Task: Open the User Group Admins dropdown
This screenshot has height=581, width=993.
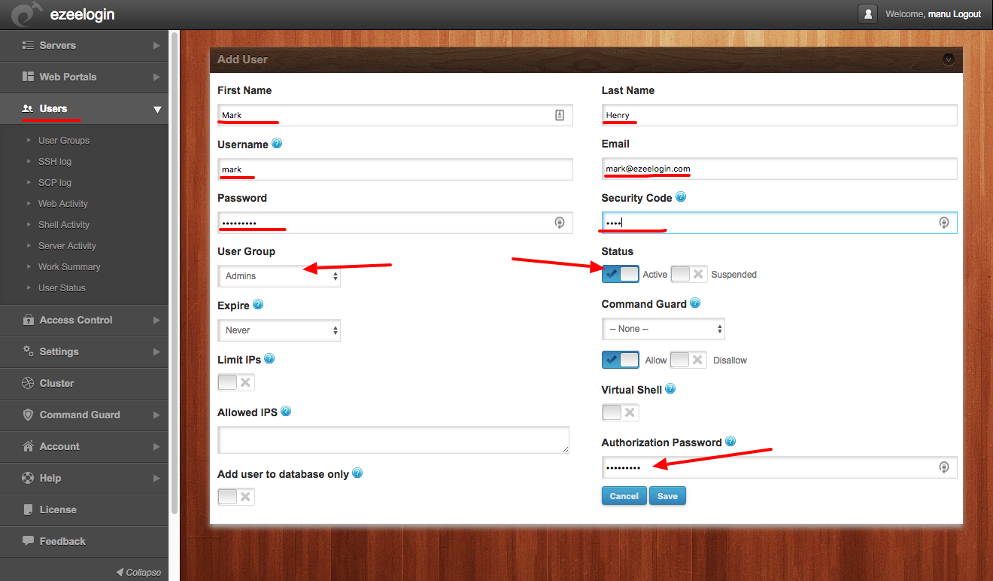Action: (279, 276)
